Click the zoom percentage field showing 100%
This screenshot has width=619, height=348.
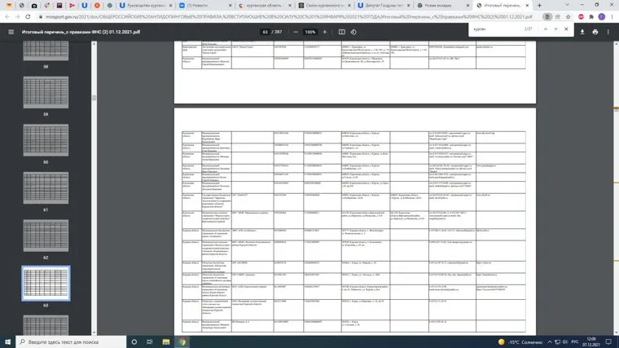click(x=310, y=32)
